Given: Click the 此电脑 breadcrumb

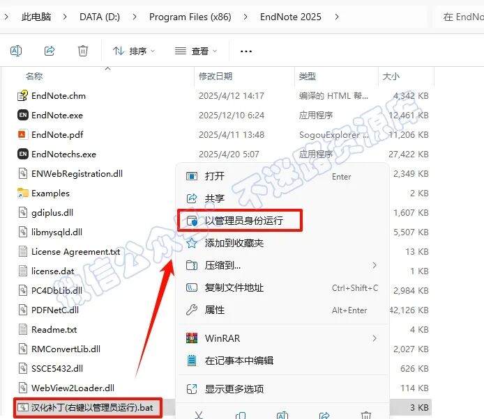Looking at the screenshot, I should click(x=36, y=17).
